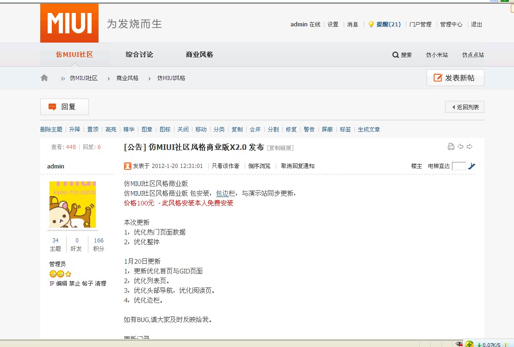Click 取消回复通知 link
This screenshot has width=514, height=347.
297,166
